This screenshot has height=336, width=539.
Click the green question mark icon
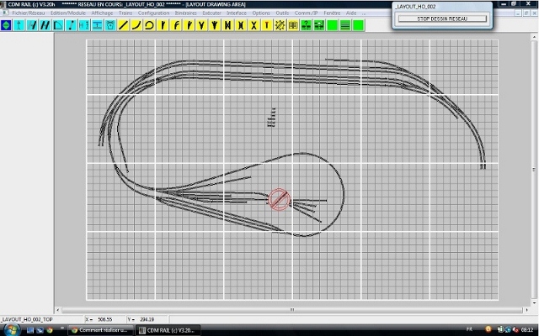tap(307, 25)
